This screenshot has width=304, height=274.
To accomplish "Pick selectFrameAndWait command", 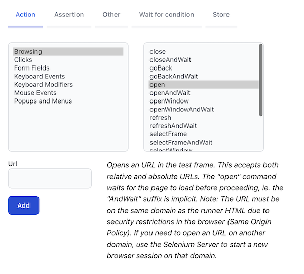I will click(204, 143).
